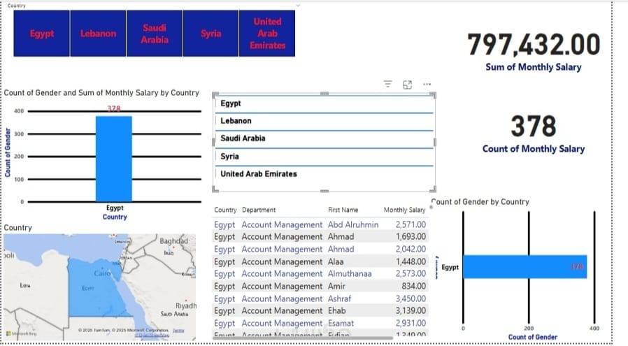The image size is (628, 346).
Task: Select the 3,139.00 salary cell
Action: point(411,311)
